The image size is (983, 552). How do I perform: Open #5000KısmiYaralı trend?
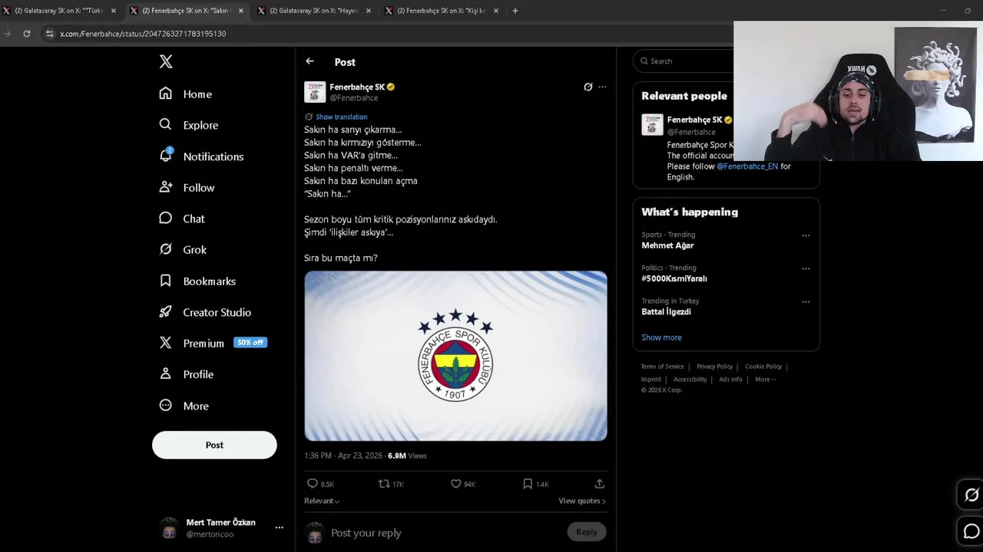[x=674, y=278]
